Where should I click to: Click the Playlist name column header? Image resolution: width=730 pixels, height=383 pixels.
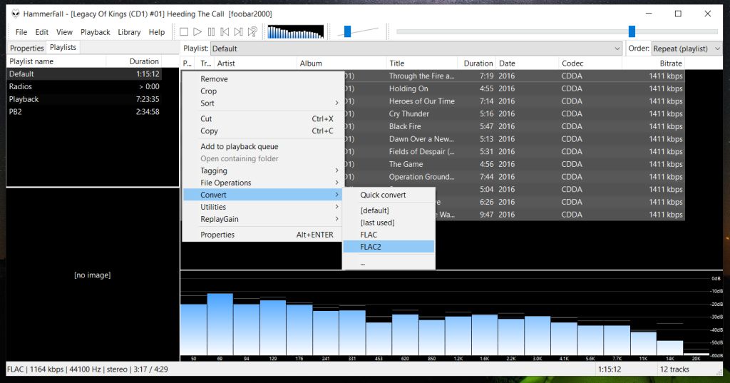point(56,61)
